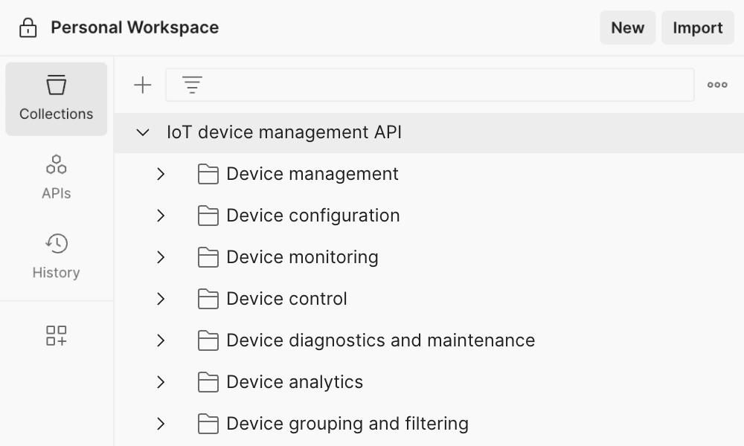Screen dimensions: 744x446
Task: Click the plus icon to create collection
Action: point(142,85)
